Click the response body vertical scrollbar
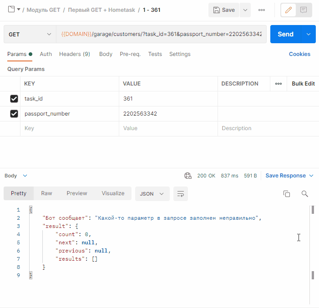The width and height of the screenshot is (319, 308). click(x=313, y=241)
